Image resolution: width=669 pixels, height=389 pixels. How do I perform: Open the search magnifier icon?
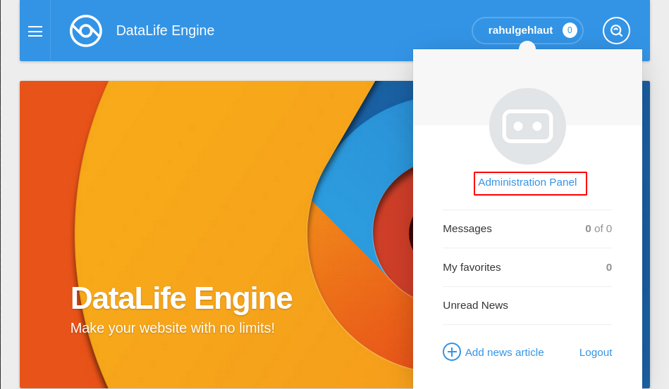pos(616,31)
